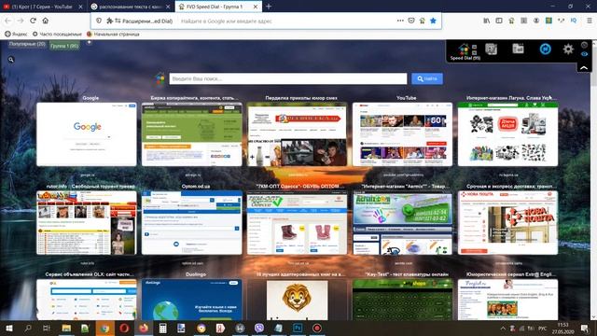Open Viber from the taskbar

point(259,328)
